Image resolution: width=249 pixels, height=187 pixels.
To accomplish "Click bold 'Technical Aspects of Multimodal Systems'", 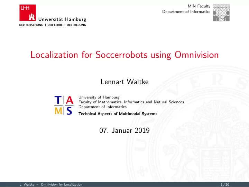I will click(x=118, y=114).
